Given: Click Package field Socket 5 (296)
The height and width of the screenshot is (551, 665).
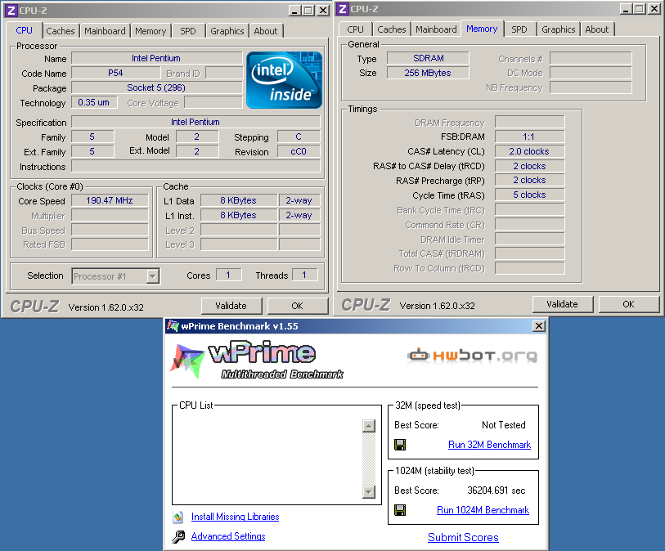Looking at the screenshot, I should pos(156,87).
